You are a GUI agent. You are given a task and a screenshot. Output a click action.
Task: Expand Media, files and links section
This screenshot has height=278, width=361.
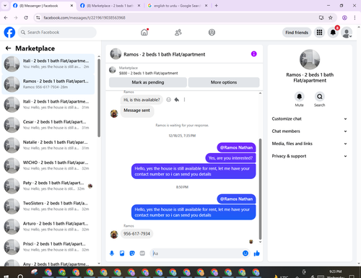click(x=310, y=144)
